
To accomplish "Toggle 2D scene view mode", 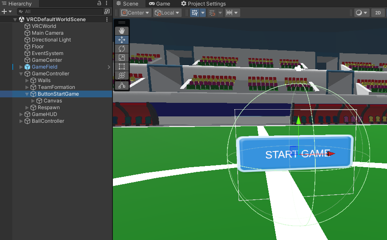I will pos(378,13).
